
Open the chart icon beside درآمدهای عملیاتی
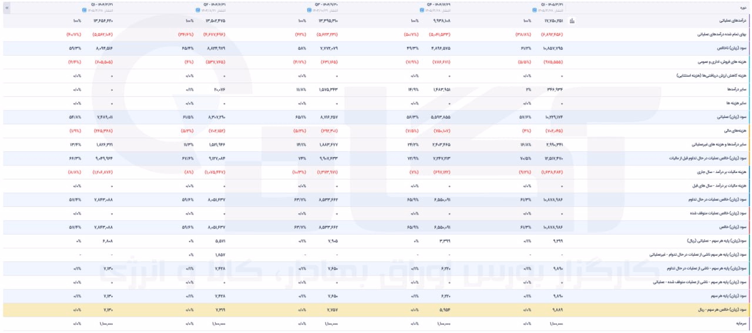(x=573, y=21)
